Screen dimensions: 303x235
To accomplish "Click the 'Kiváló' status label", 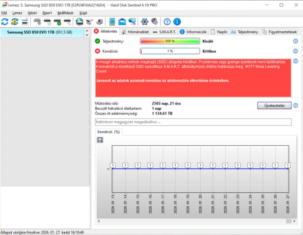I will (x=208, y=41).
